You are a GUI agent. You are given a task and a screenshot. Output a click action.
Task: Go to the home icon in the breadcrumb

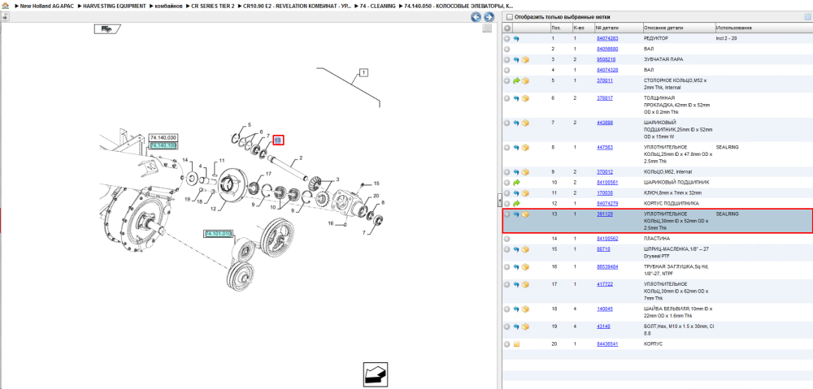click(6, 5)
